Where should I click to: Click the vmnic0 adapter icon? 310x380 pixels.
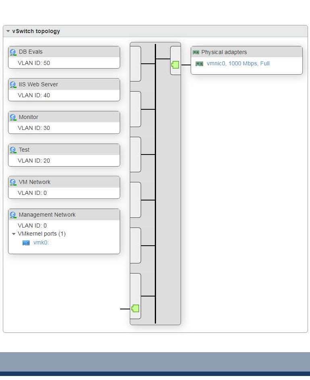click(x=199, y=63)
